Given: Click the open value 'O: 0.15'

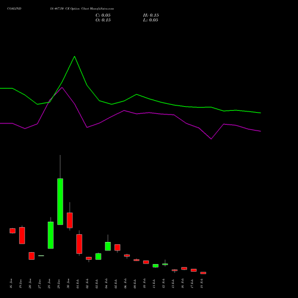Looking at the screenshot, I should (x=103, y=20).
